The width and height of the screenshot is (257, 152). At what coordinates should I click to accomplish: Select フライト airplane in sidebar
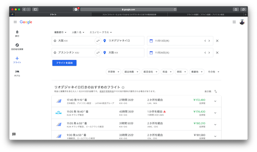[17, 60]
